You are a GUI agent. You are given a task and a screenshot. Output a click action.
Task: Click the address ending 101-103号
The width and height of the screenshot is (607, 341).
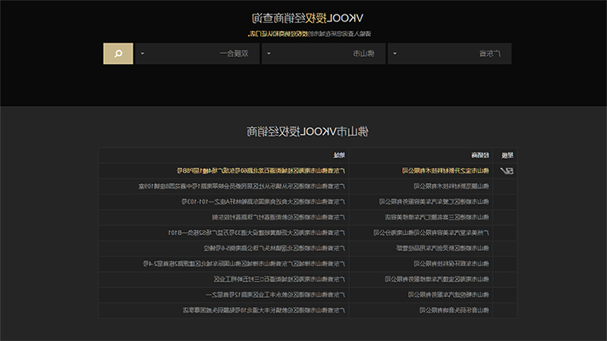(263, 202)
